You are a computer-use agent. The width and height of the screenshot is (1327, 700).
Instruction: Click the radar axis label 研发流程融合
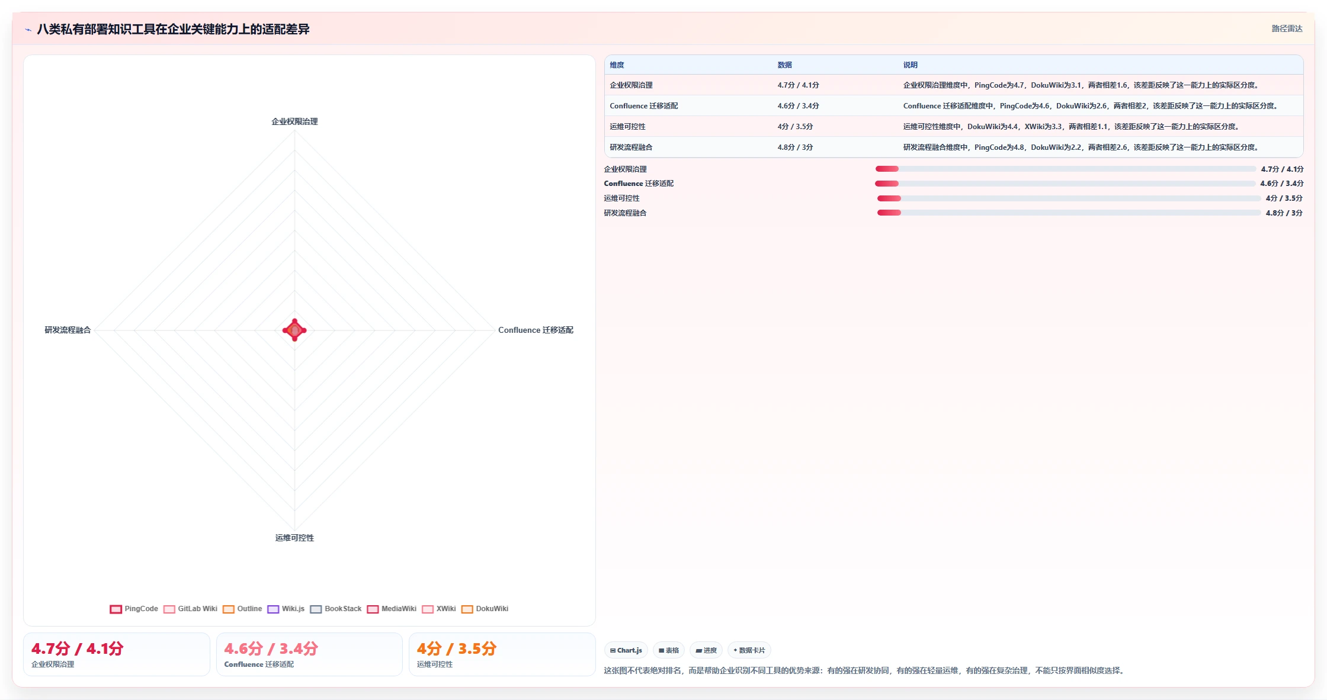pos(68,330)
